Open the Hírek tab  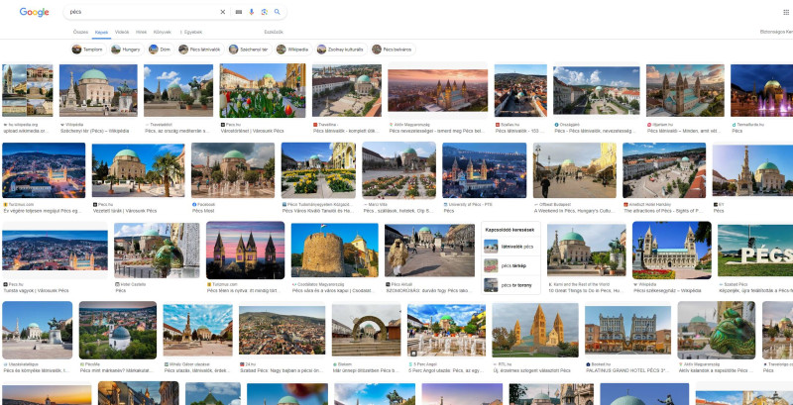[141, 32]
